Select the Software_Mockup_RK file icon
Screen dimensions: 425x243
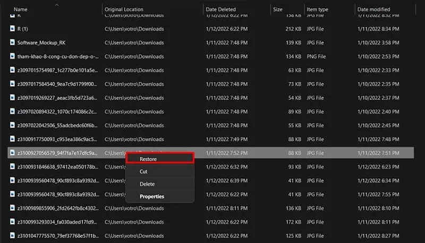point(12,42)
